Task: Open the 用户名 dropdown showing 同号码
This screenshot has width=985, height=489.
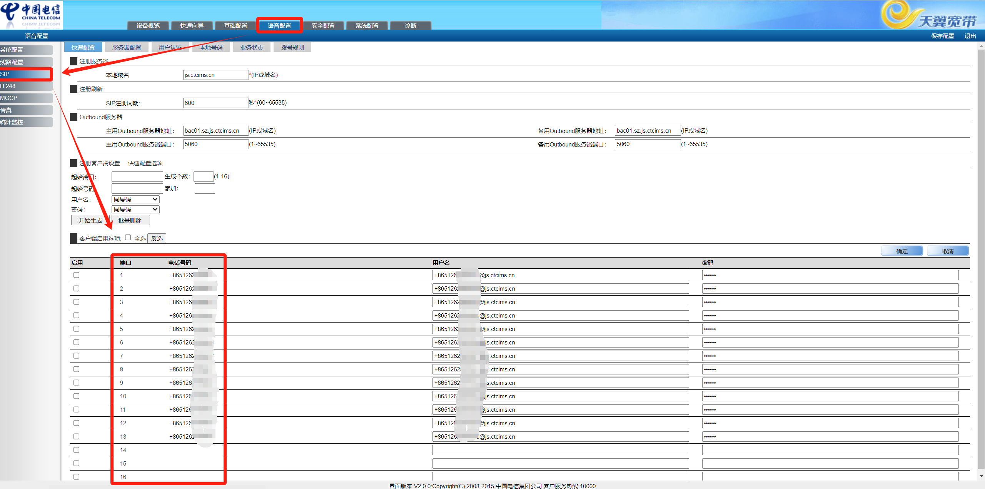Action: (135, 199)
